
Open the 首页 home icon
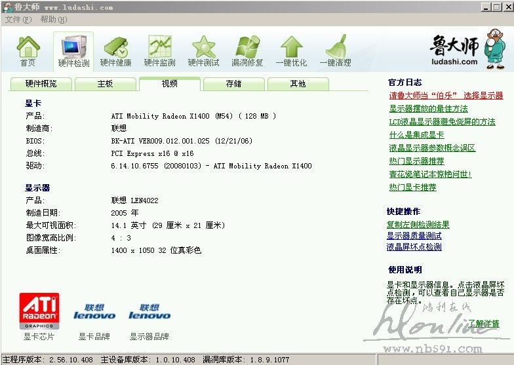tap(28, 48)
